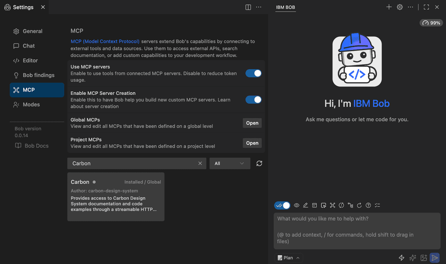The image size is (446, 264).
Task: Click the pencil edit icon in chat toolbar
Action: click(305, 205)
